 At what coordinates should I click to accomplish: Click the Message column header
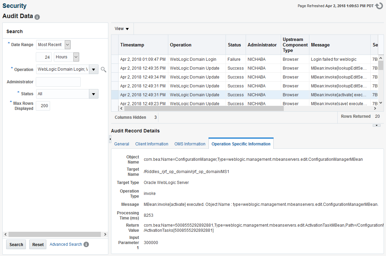point(340,45)
